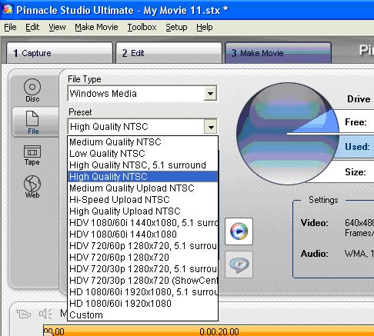The image size is (374, 336).
Task: Click the grayed RealPlayer icon button
Action: pos(239,264)
